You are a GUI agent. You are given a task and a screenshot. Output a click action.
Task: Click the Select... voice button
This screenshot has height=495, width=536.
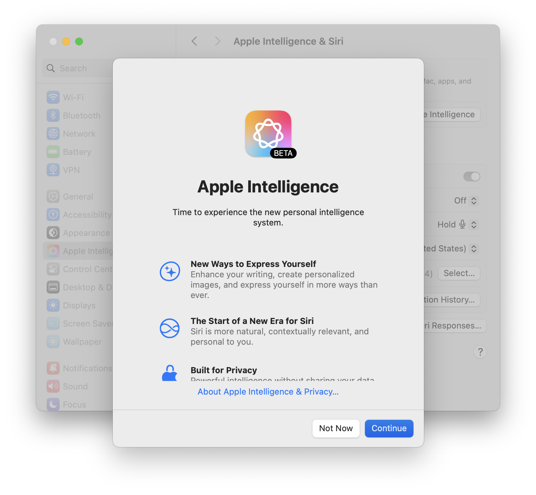(459, 273)
